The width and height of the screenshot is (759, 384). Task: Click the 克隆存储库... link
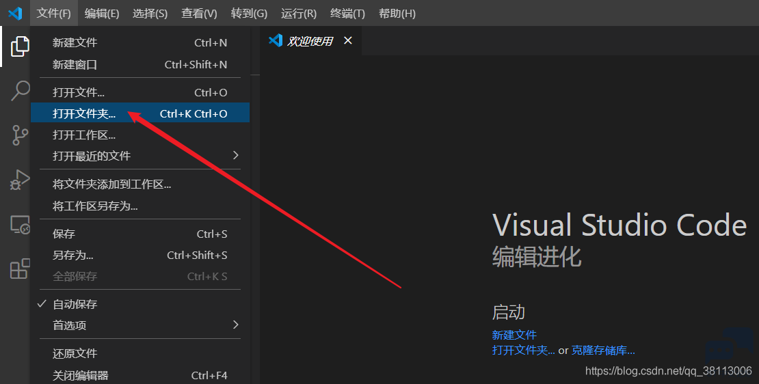(603, 350)
